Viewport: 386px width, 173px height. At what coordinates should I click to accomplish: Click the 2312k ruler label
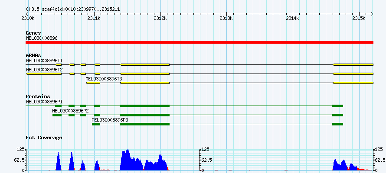pyautogui.click(x=160, y=18)
